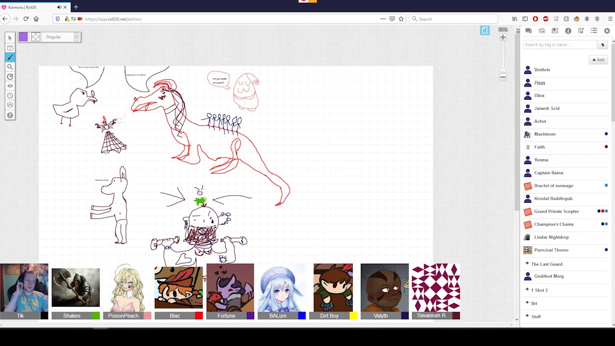Activate the freehand Draw brush tool

click(x=10, y=57)
